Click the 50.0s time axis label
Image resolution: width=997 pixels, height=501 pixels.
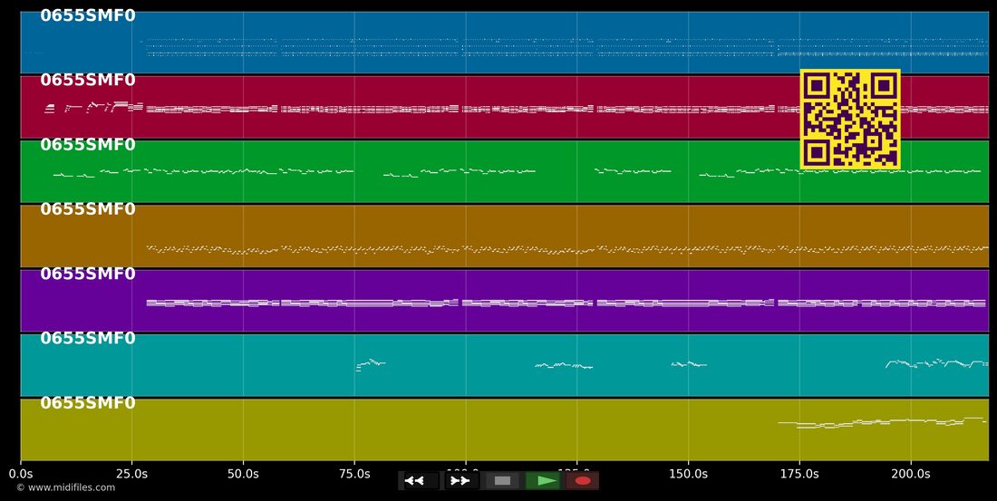click(243, 474)
